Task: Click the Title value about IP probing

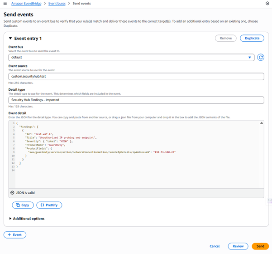Action: (x=67, y=138)
